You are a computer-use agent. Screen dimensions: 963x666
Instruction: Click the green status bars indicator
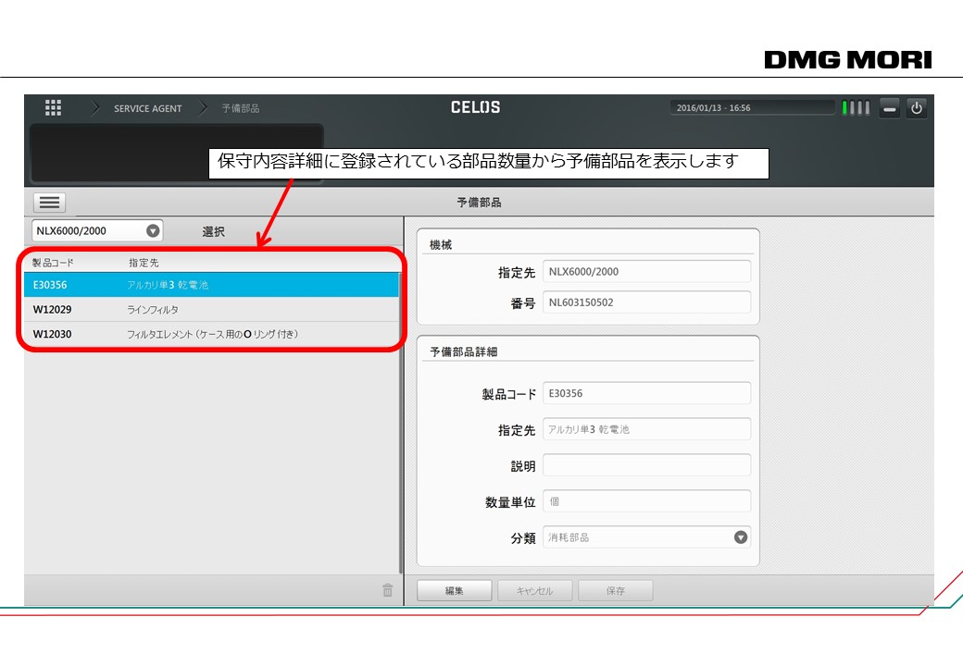pyautogui.click(x=856, y=108)
